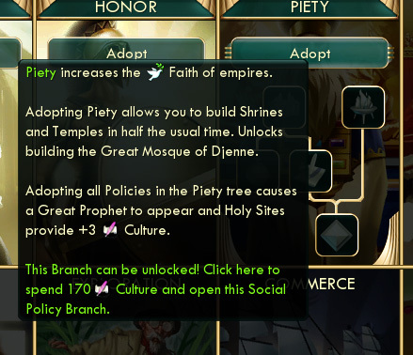Click the PIETY branch header

(x=310, y=8)
